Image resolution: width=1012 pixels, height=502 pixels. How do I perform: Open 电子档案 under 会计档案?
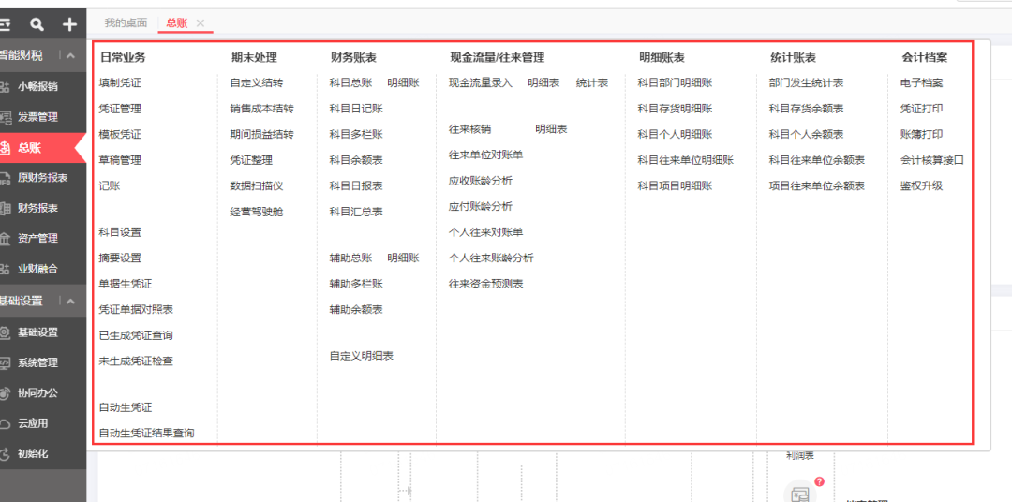[x=922, y=82]
